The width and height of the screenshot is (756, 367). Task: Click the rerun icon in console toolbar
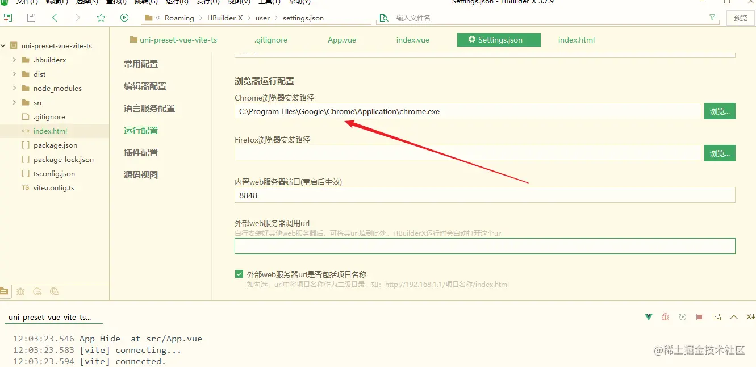683,317
